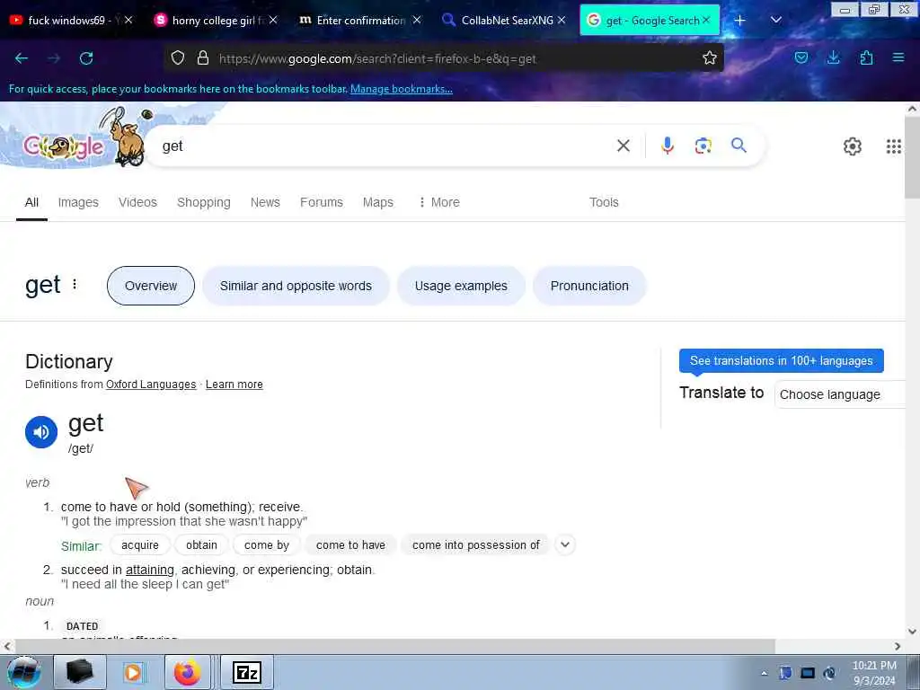The image size is (920, 690).
Task: Select the Pronunciation chip
Action: pyautogui.click(x=589, y=286)
